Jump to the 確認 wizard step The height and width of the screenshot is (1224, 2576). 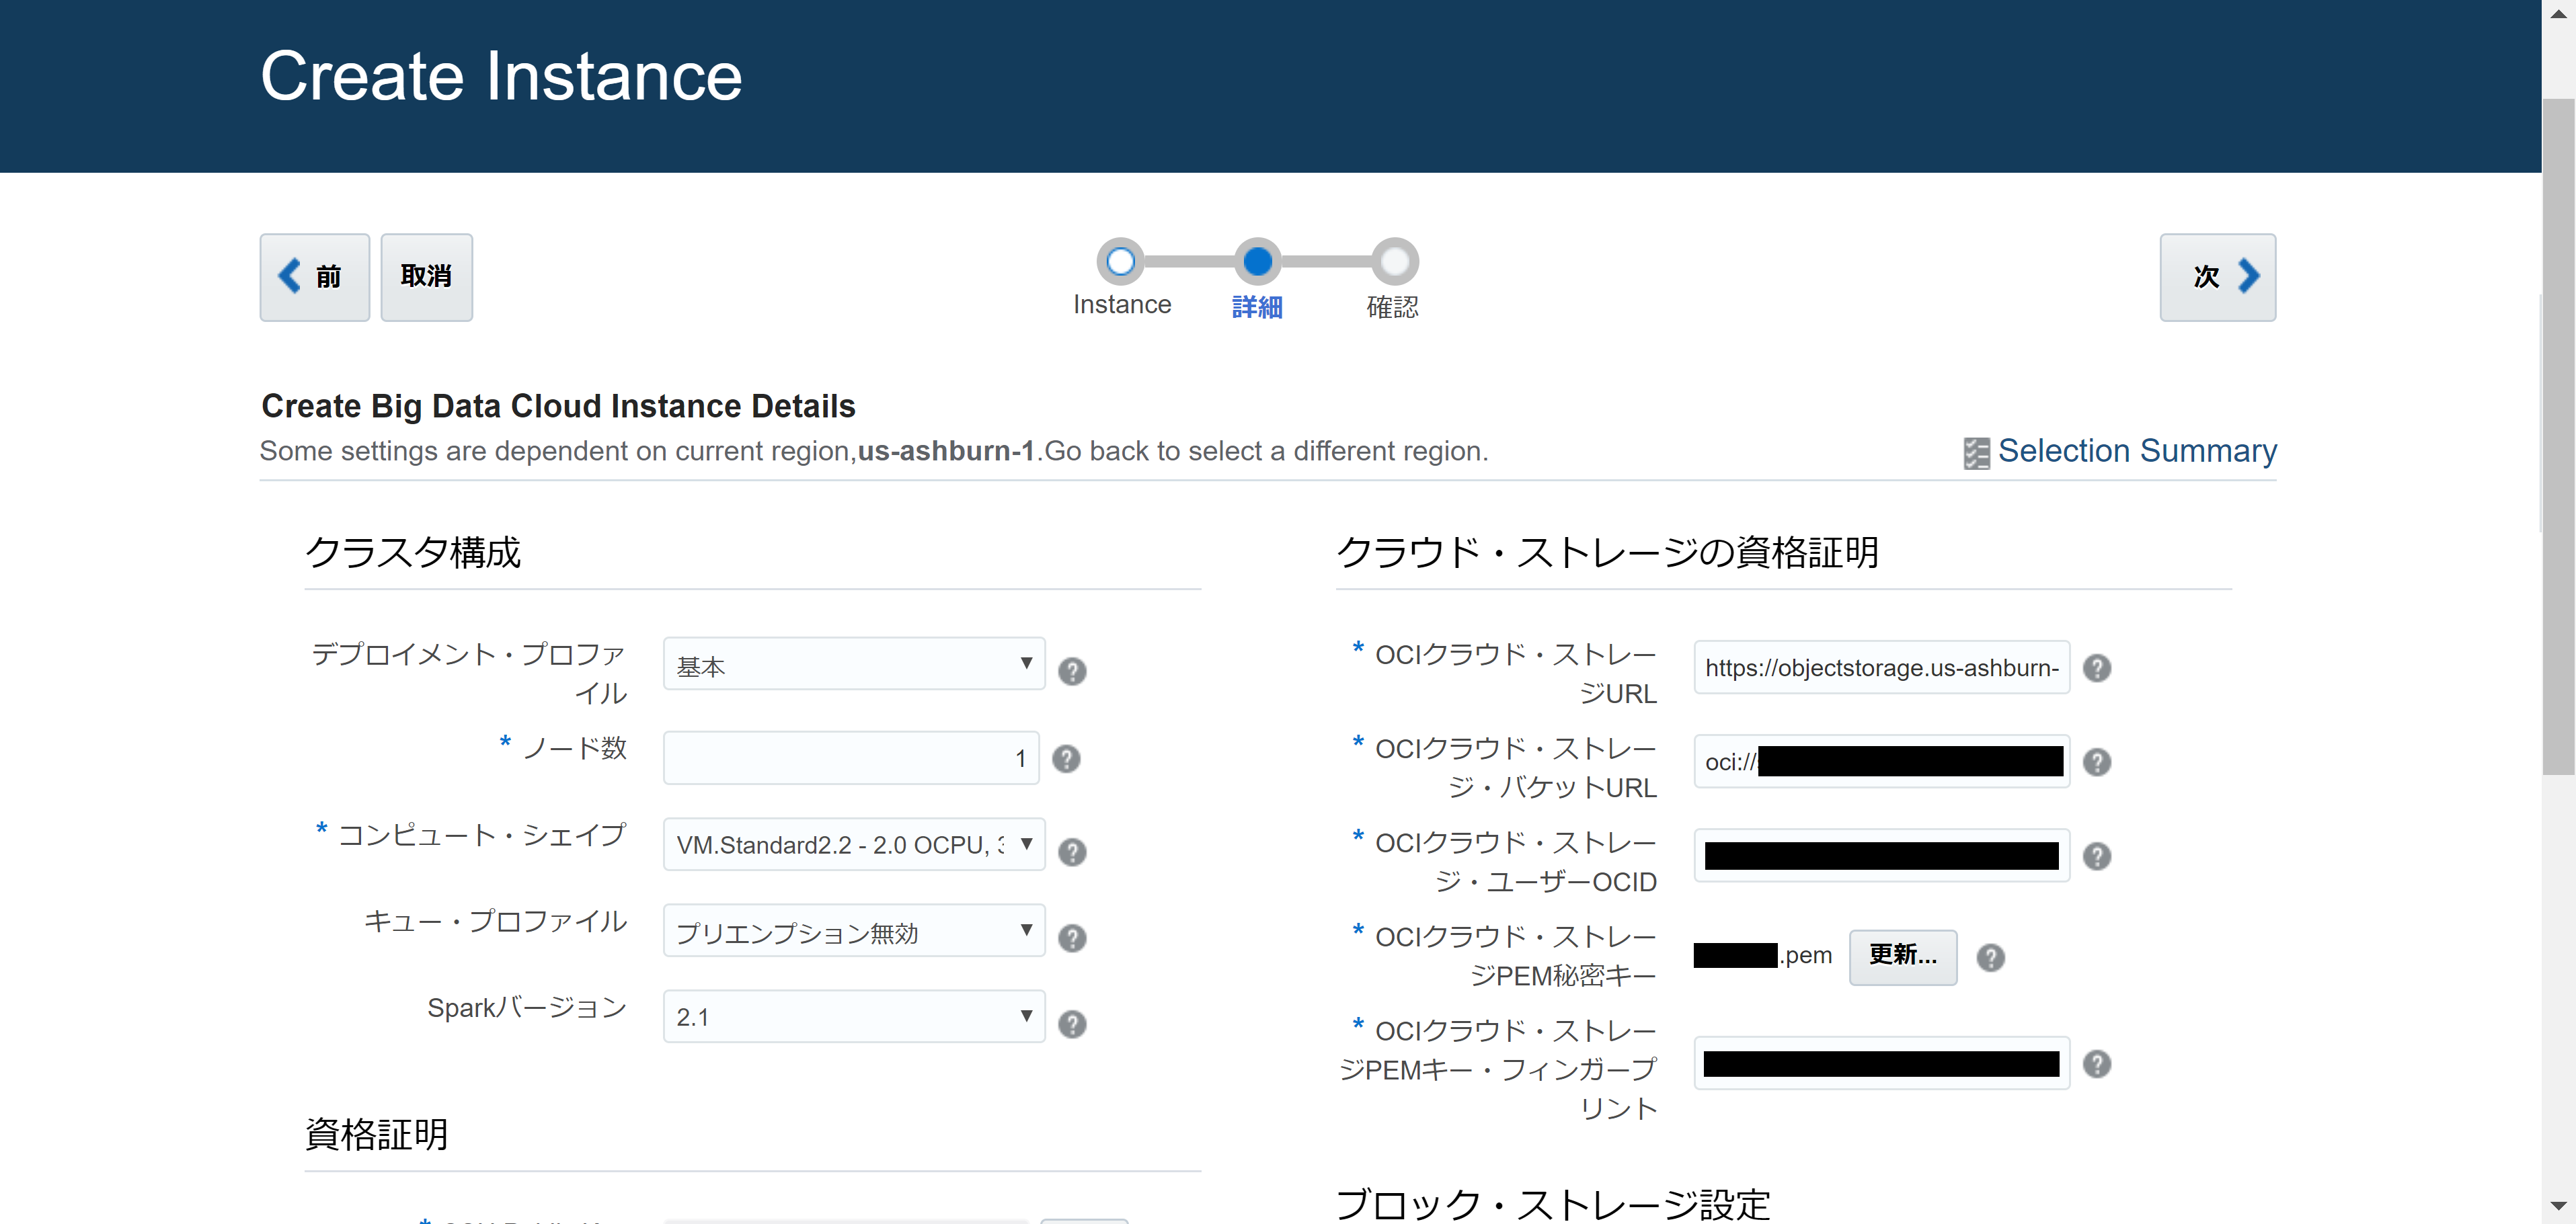1394,262
